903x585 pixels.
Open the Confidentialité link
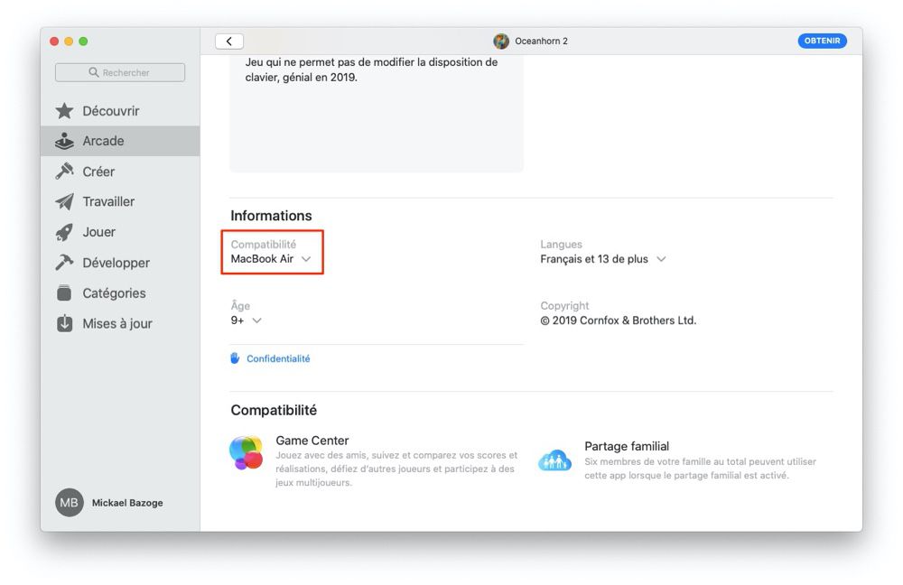[x=278, y=358]
